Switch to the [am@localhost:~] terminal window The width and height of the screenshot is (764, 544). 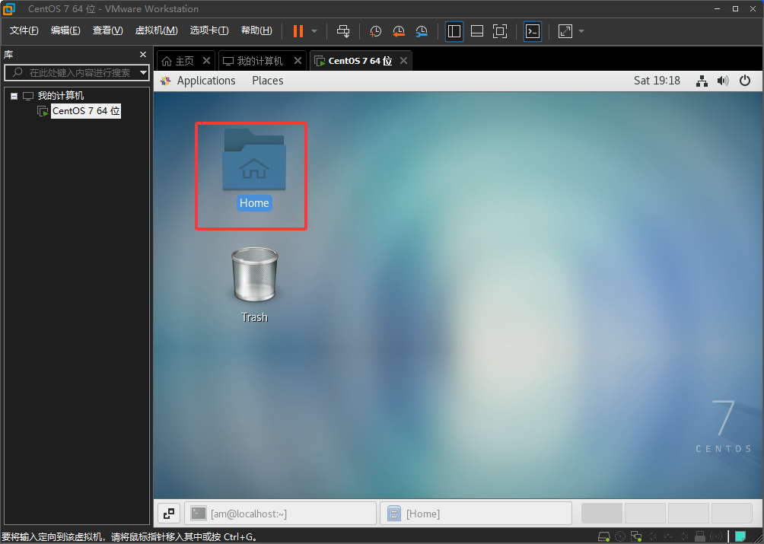click(x=280, y=514)
